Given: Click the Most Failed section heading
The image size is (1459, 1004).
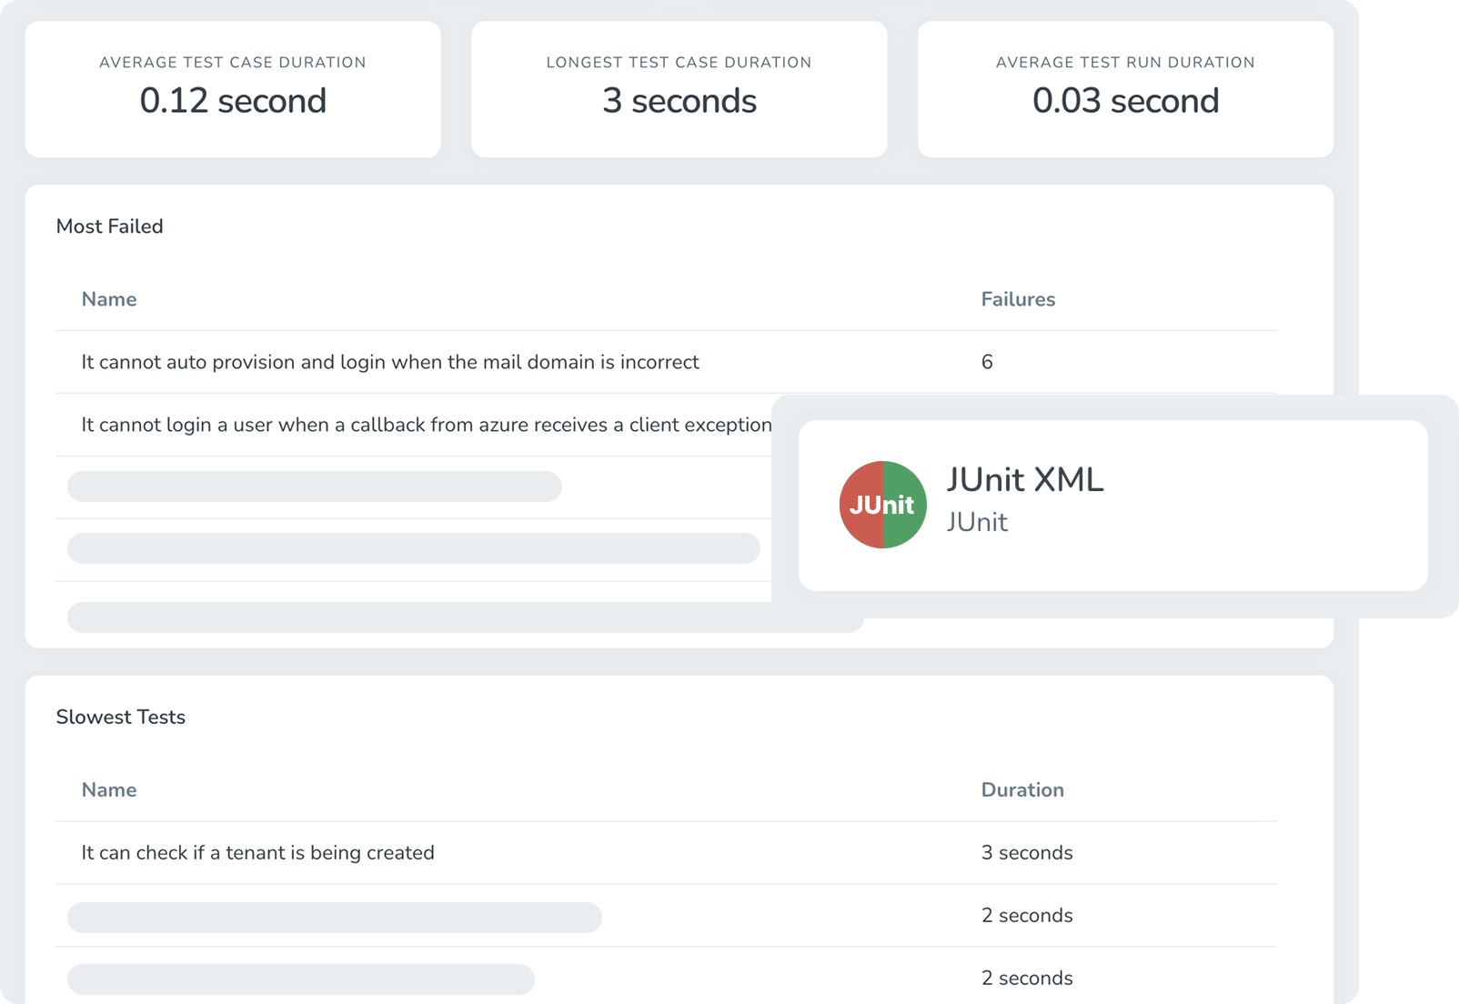Looking at the screenshot, I should 109,226.
